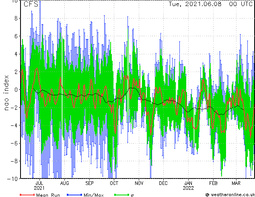The width and height of the screenshot is (255, 197).
Task: Click the JAN 2022 x-axis label
Action: coord(188,185)
